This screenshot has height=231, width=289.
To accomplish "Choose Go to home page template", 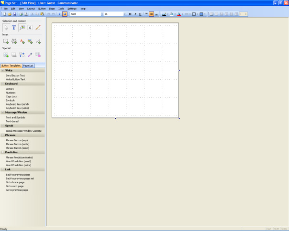I will tap(15, 182).
